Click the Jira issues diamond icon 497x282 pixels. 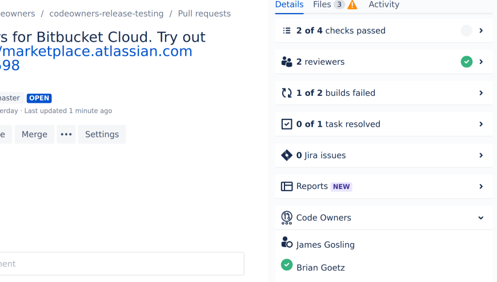click(x=287, y=155)
